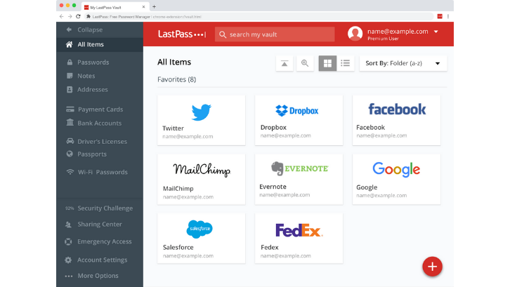This screenshot has height=287, width=510.
Task: Click the zoom magnifier toolbar icon
Action: (x=305, y=63)
